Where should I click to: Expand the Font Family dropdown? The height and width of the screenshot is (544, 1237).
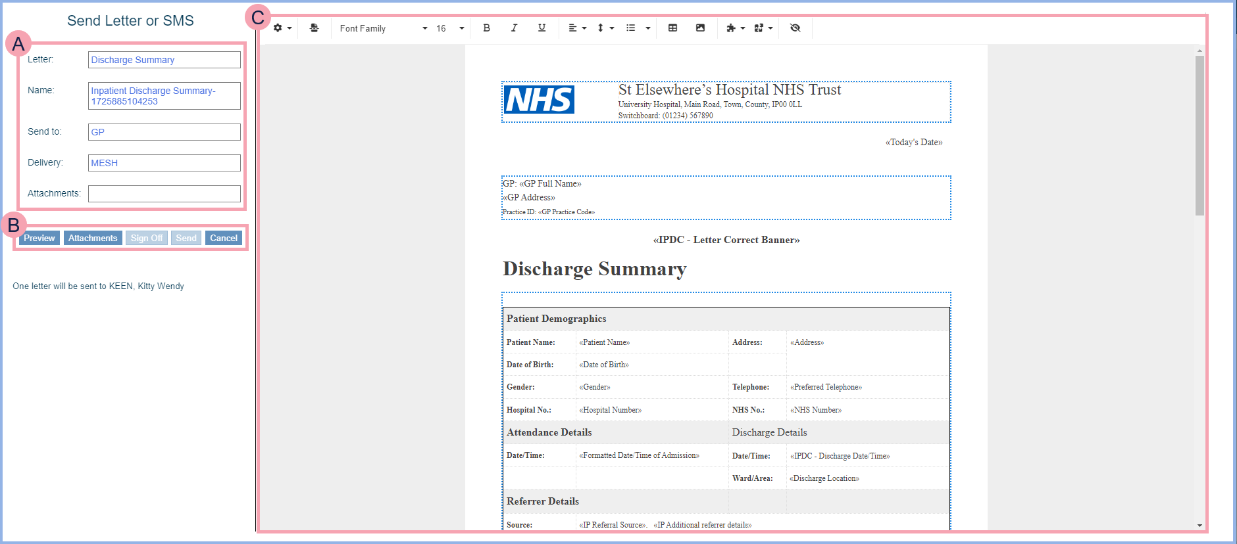(383, 28)
